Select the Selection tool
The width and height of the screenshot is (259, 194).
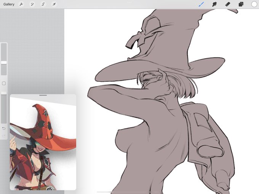pyautogui.click(x=43, y=4)
